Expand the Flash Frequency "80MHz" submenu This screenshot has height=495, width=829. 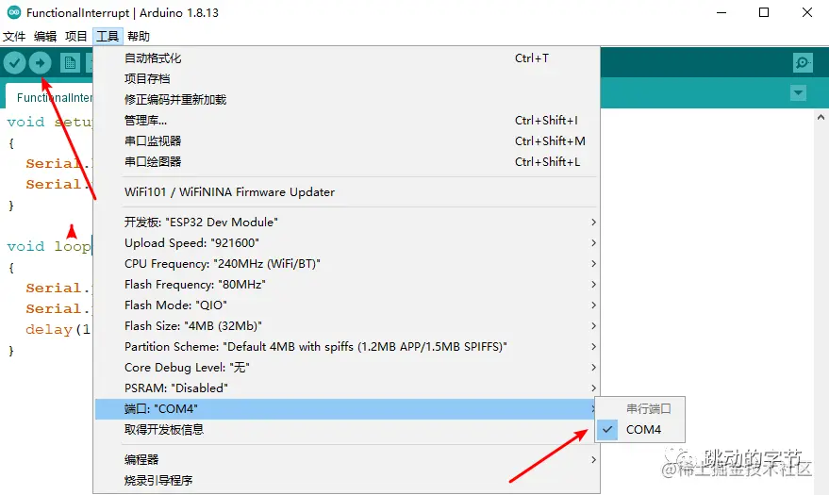[x=347, y=284]
